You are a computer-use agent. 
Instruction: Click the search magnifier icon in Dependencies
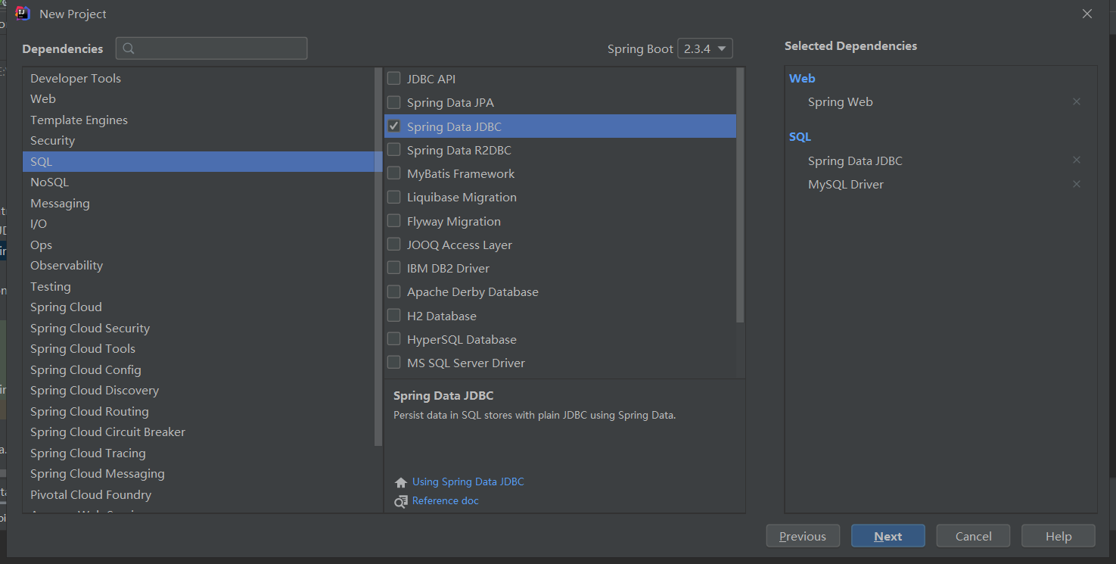(x=129, y=48)
